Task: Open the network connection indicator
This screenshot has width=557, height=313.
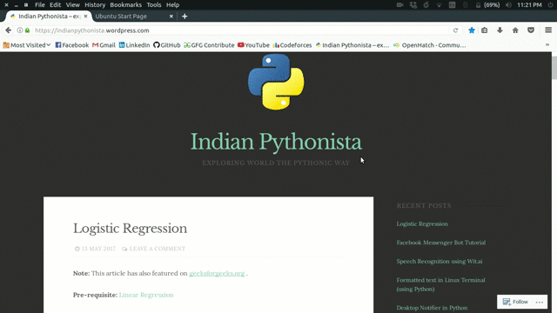Action: pos(439,5)
